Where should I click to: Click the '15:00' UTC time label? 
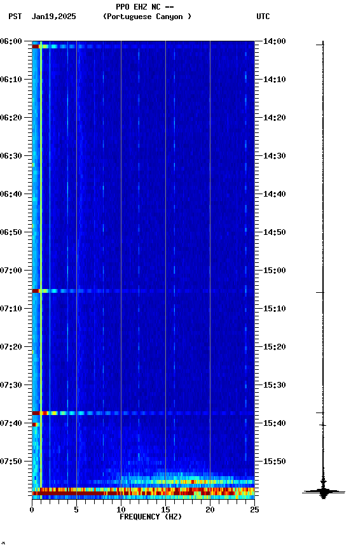(275, 271)
